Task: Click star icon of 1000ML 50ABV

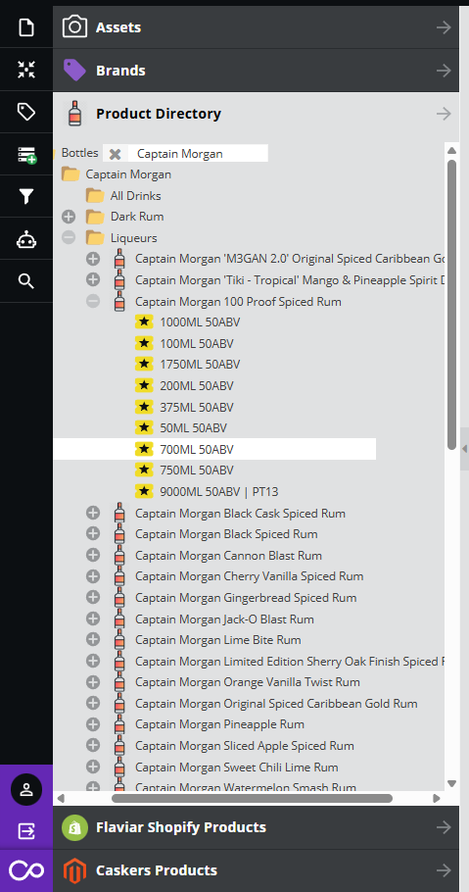Action: (144, 322)
